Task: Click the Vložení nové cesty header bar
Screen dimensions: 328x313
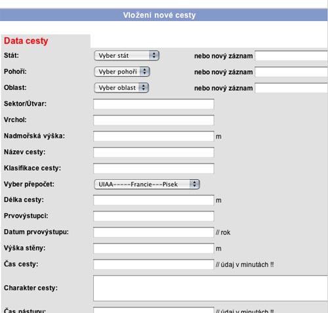Action: (164, 15)
